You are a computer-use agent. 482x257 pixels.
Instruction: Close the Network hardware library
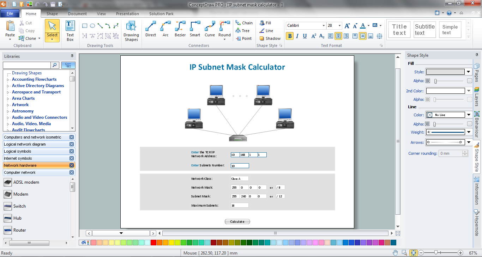(x=72, y=165)
